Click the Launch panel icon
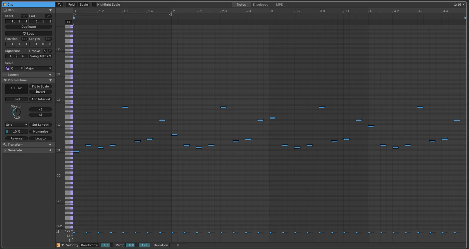 [5, 75]
